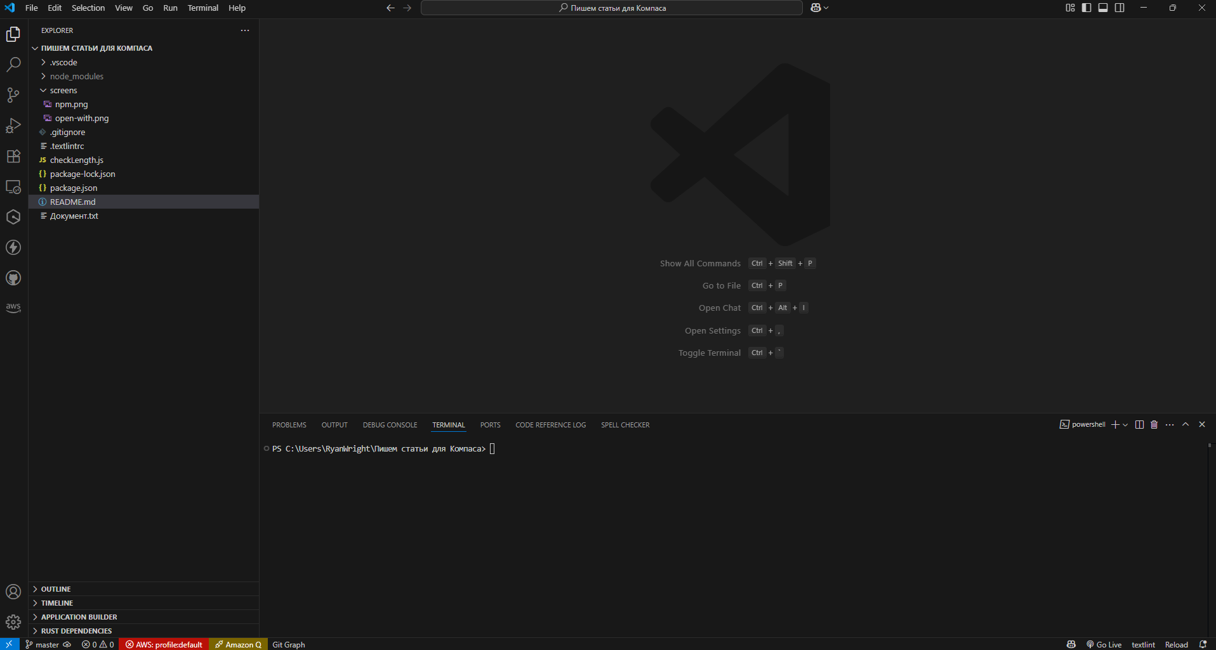The height and width of the screenshot is (650, 1216).
Task: Split the terminal panel
Action: (x=1139, y=425)
